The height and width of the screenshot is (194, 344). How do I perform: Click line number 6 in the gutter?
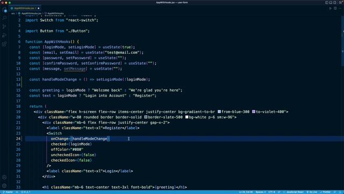(x=19, y=41)
